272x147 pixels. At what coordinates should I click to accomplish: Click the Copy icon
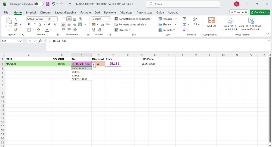click(x=16, y=24)
